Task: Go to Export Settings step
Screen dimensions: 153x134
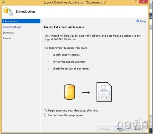Action: 12,27
